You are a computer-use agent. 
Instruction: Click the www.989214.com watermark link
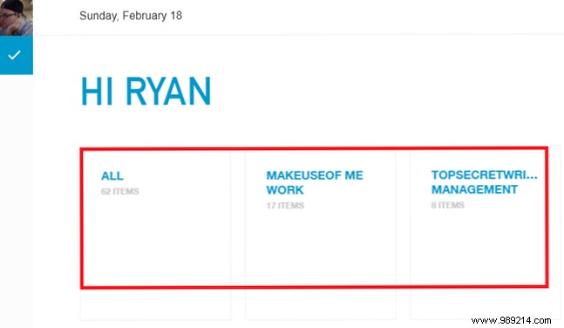[511, 320]
